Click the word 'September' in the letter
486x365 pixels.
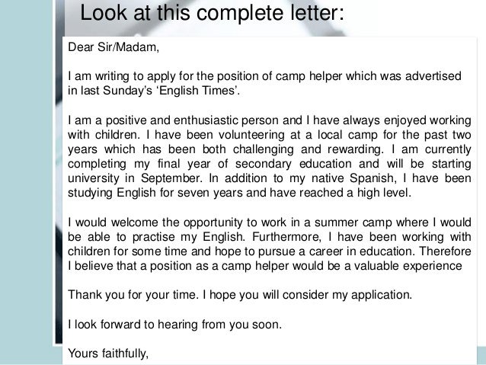(171, 178)
